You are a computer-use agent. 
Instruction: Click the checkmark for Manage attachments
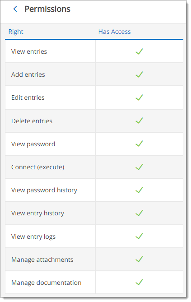(x=139, y=259)
